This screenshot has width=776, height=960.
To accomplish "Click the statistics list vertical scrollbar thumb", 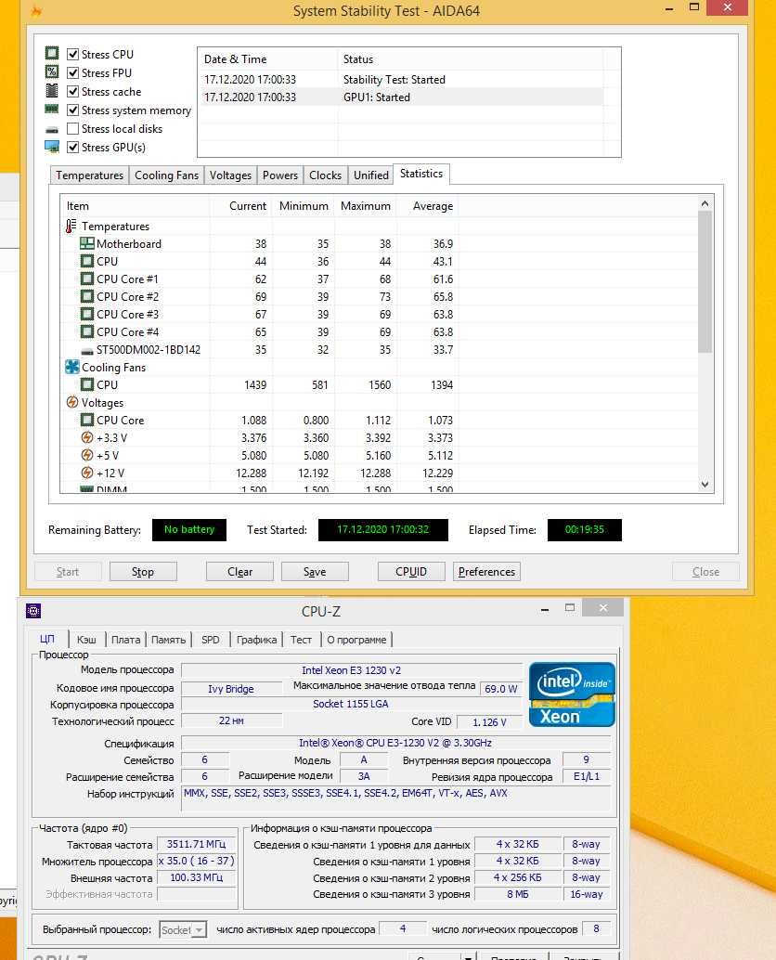I will [x=705, y=281].
